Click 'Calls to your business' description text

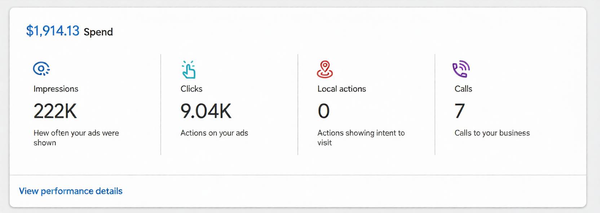[492, 133]
